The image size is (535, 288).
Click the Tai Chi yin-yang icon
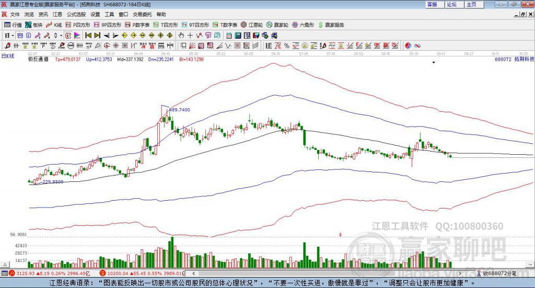pyautogui.click(x=408, y=45)
